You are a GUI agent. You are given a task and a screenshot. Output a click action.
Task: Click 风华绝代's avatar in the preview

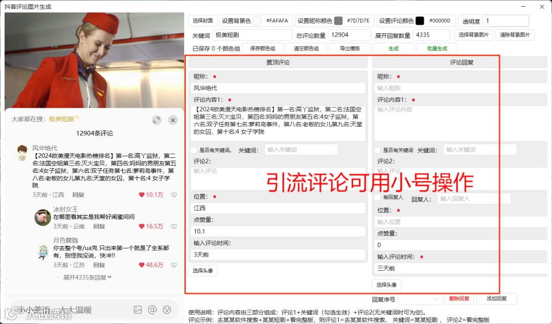pyautogui.click(x=22, y=152)
